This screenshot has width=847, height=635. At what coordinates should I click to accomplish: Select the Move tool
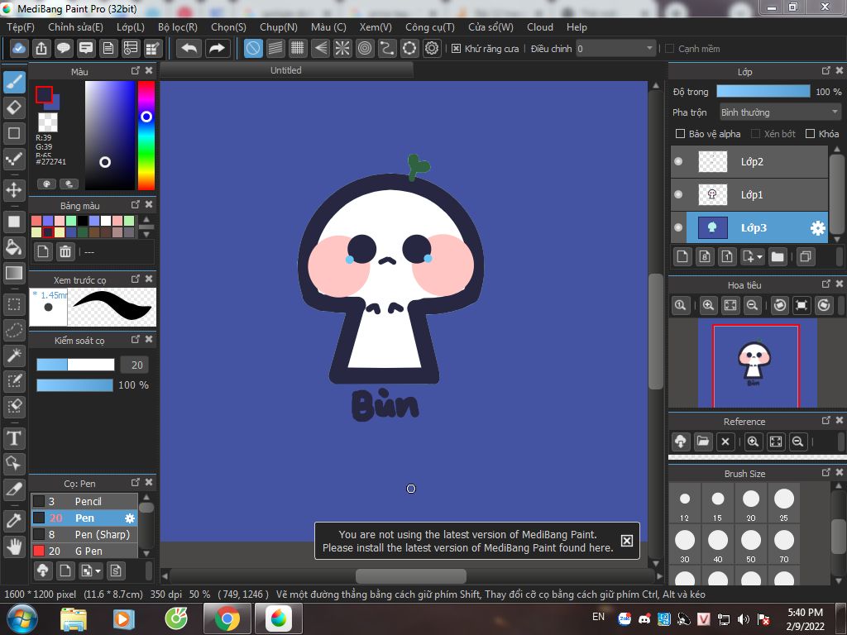pyautogui.click(x=14, y=190)
